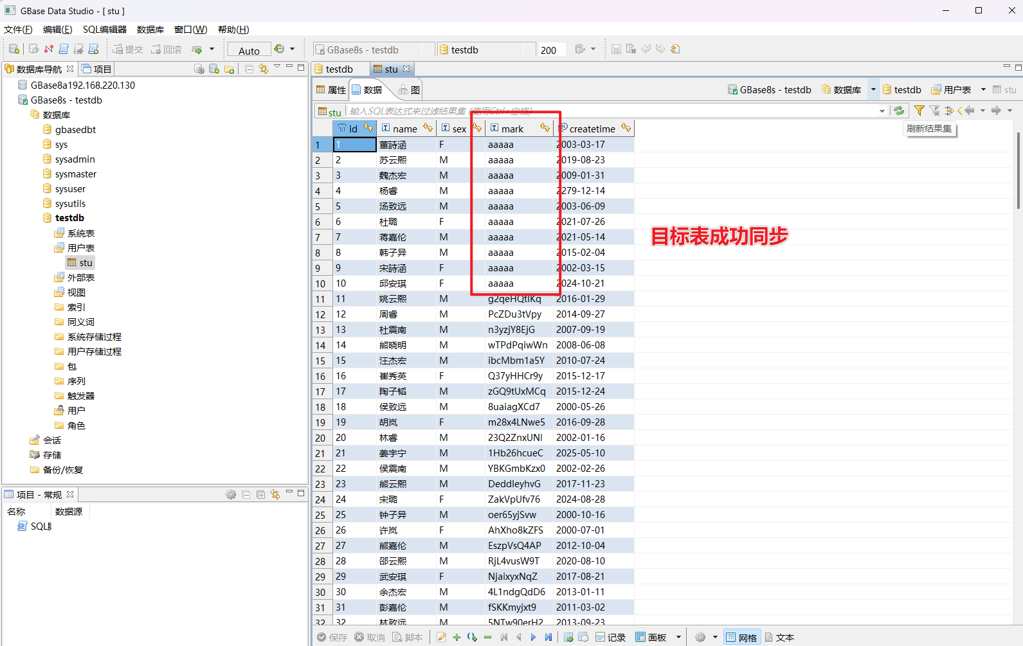Image resolution: width=1023 pixels, height=646 pixels.
Task: Click the GBase8s - testdb breadcrumb link
Action: coord(769,89)
